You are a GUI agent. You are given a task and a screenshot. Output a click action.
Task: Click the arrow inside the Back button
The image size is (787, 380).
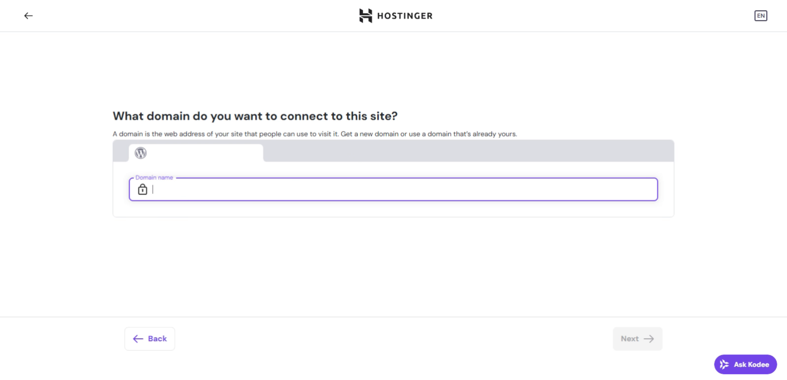tap(137, 339)
